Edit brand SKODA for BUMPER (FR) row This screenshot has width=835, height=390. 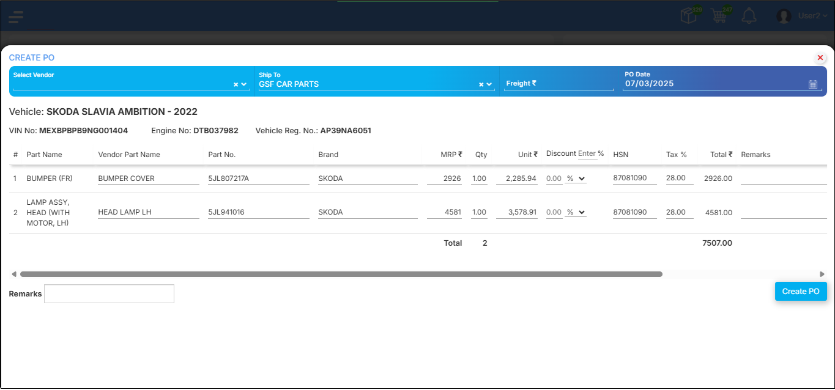[x=368, y=178]
